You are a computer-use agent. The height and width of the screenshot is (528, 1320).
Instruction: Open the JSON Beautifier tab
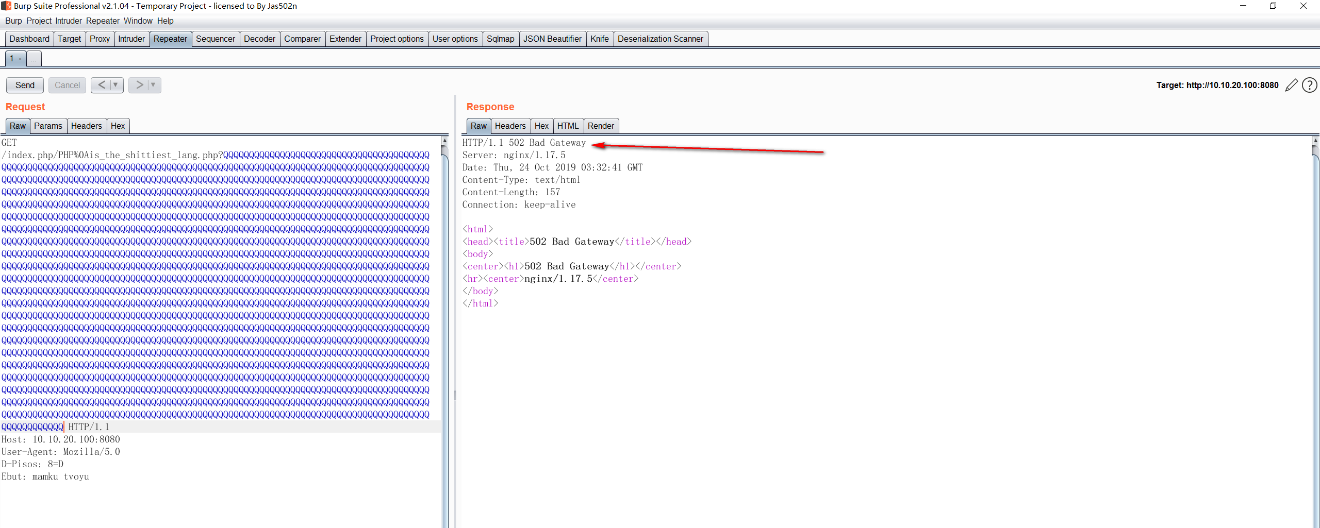coord(552,39)
